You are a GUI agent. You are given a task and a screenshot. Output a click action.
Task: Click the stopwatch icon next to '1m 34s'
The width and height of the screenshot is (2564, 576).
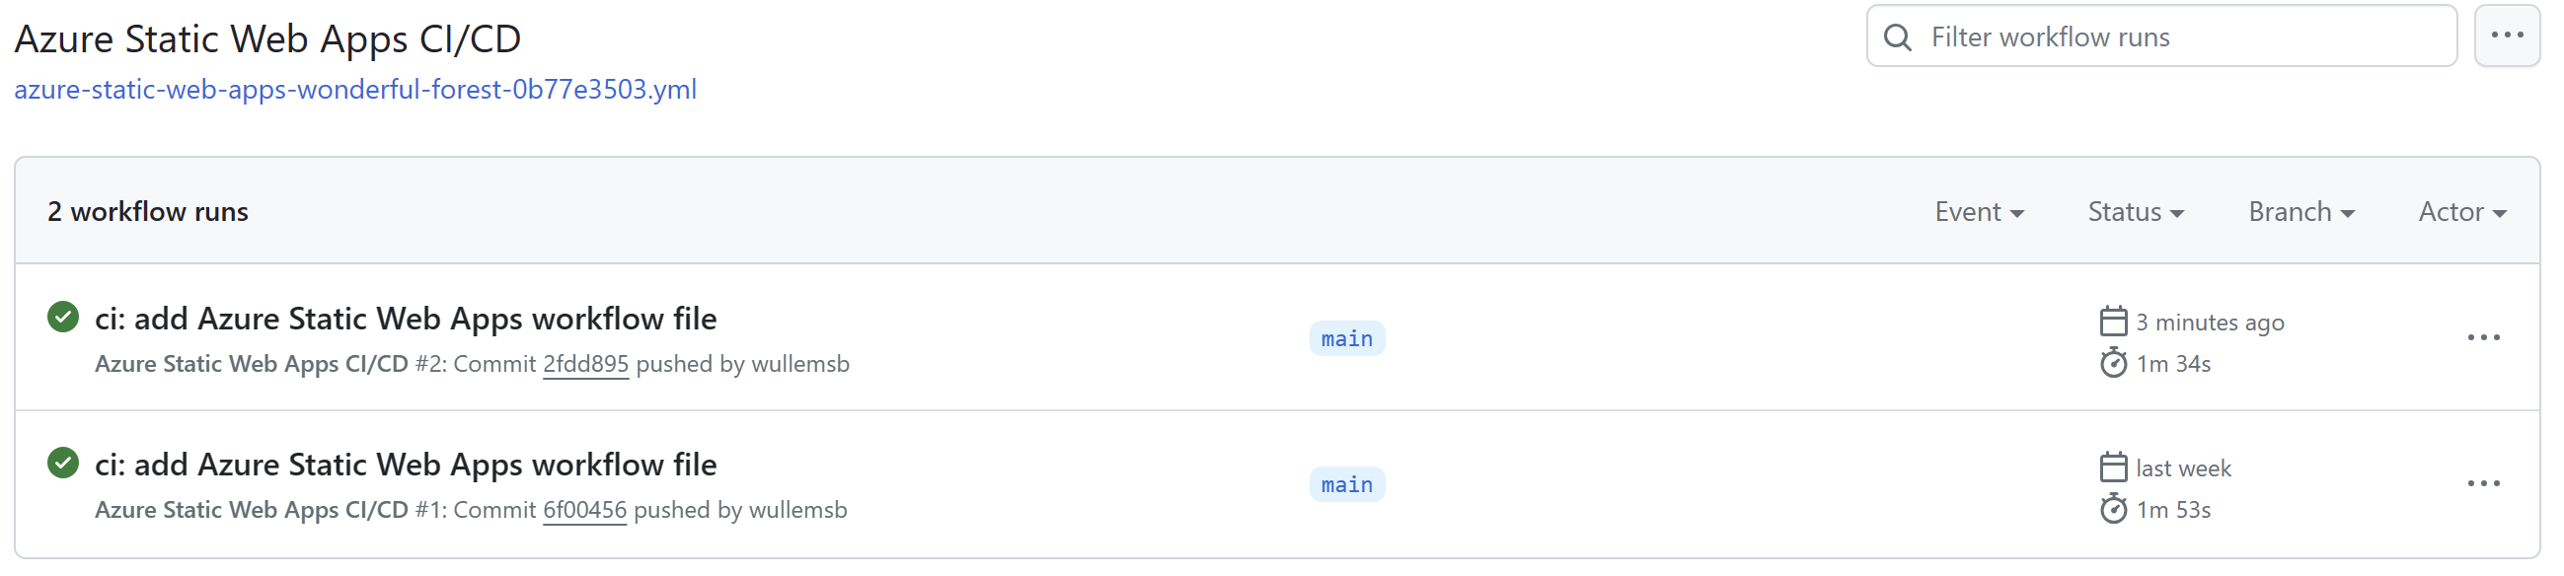(x=2113, y=363)
